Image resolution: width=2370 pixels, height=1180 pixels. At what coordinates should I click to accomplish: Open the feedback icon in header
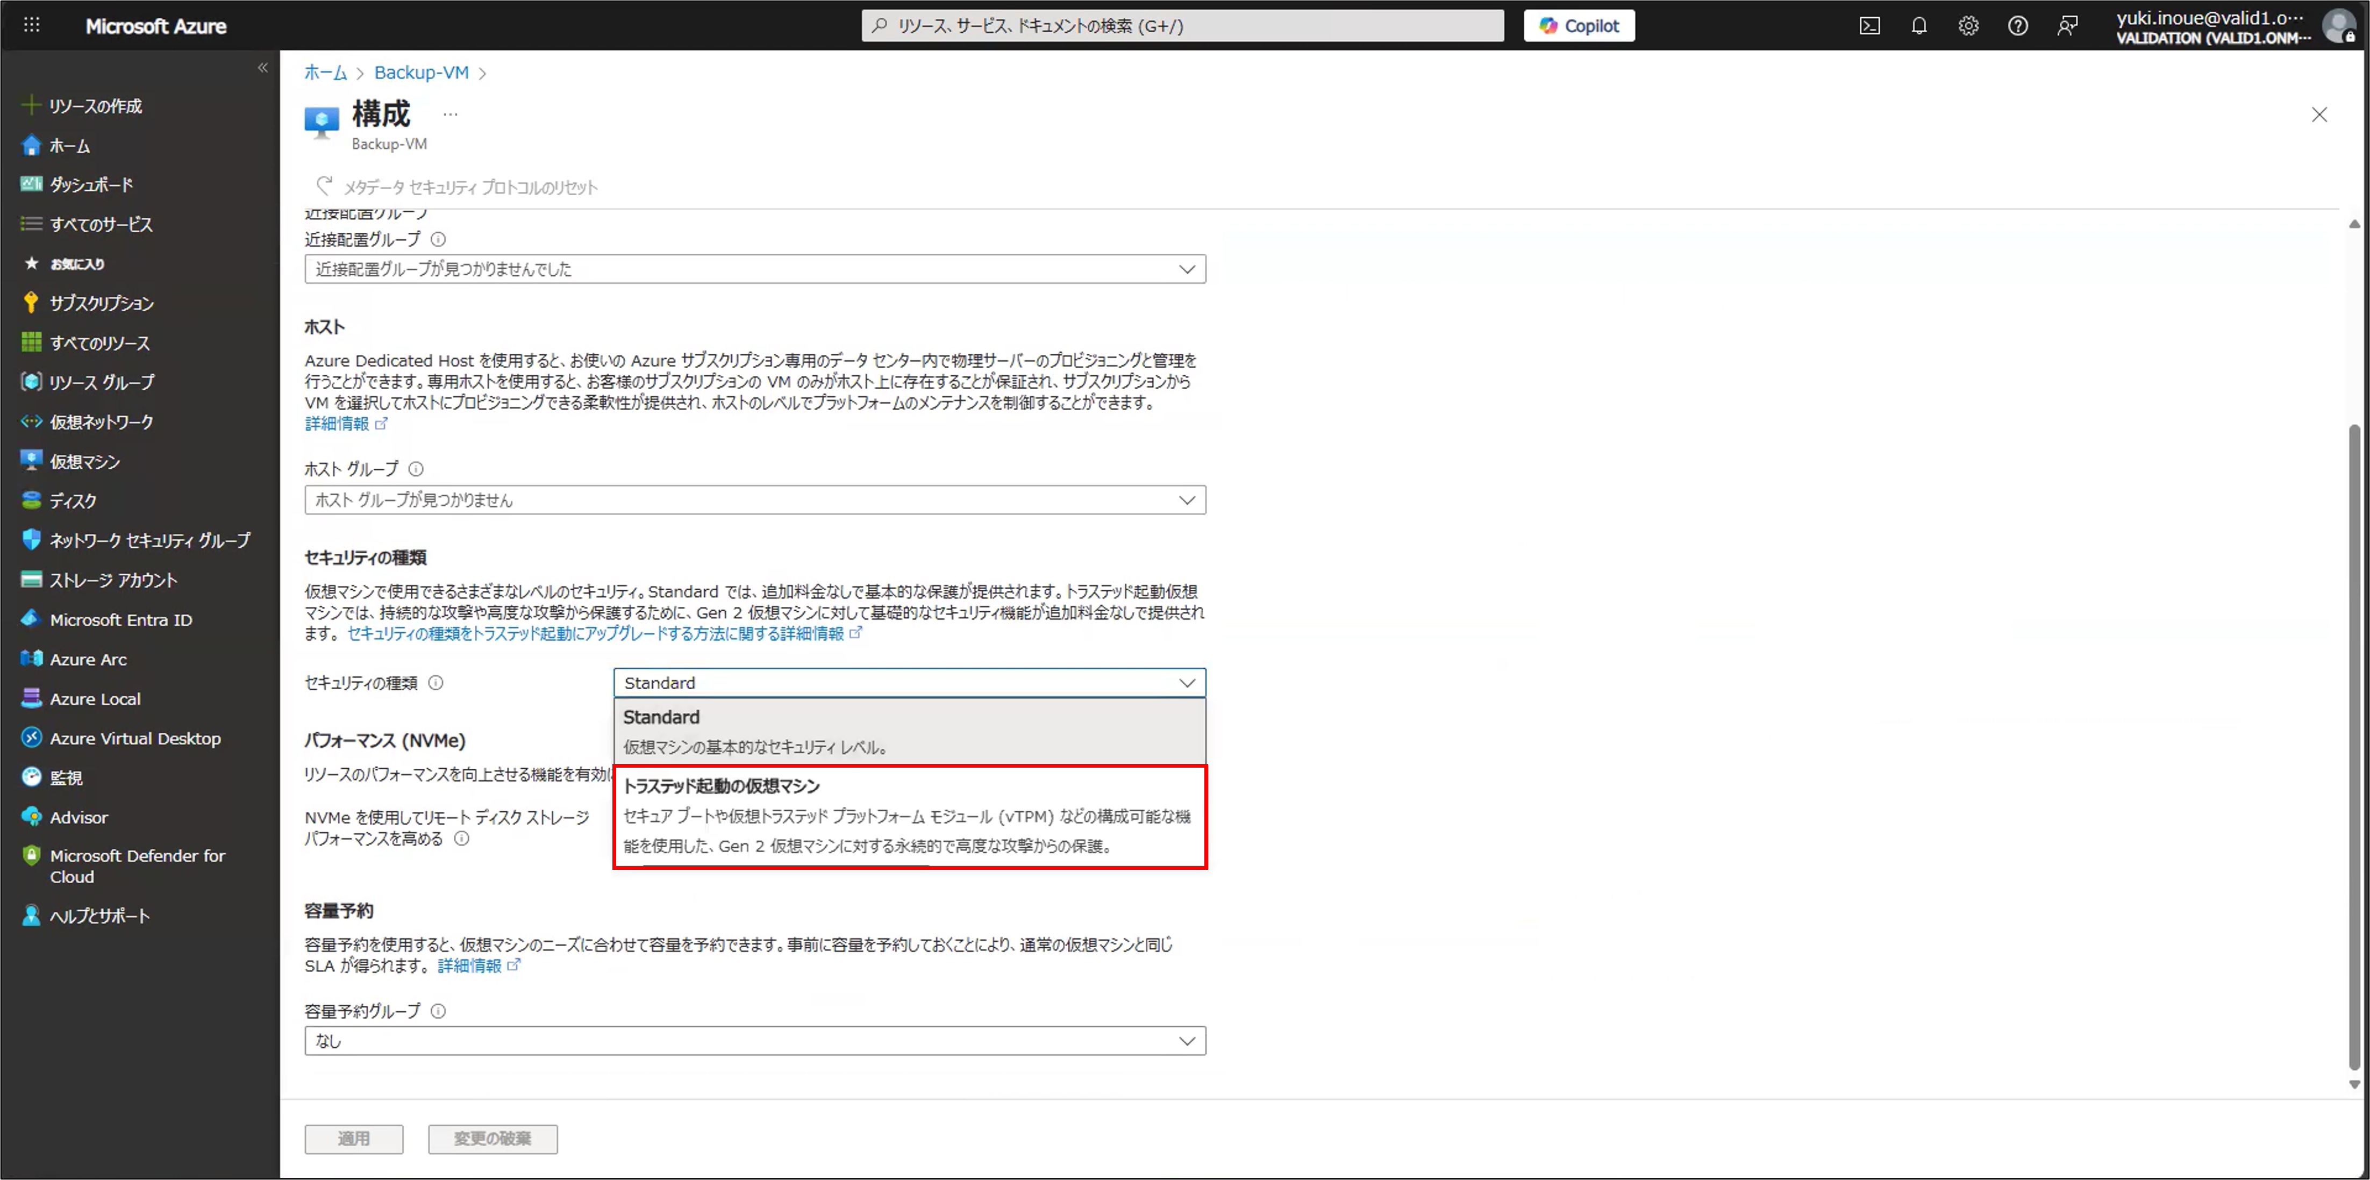[x=2067, y=26]
